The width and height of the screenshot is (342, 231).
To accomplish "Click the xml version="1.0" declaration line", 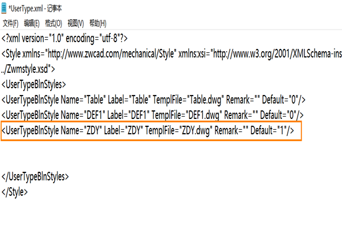I will click(64, 39).
